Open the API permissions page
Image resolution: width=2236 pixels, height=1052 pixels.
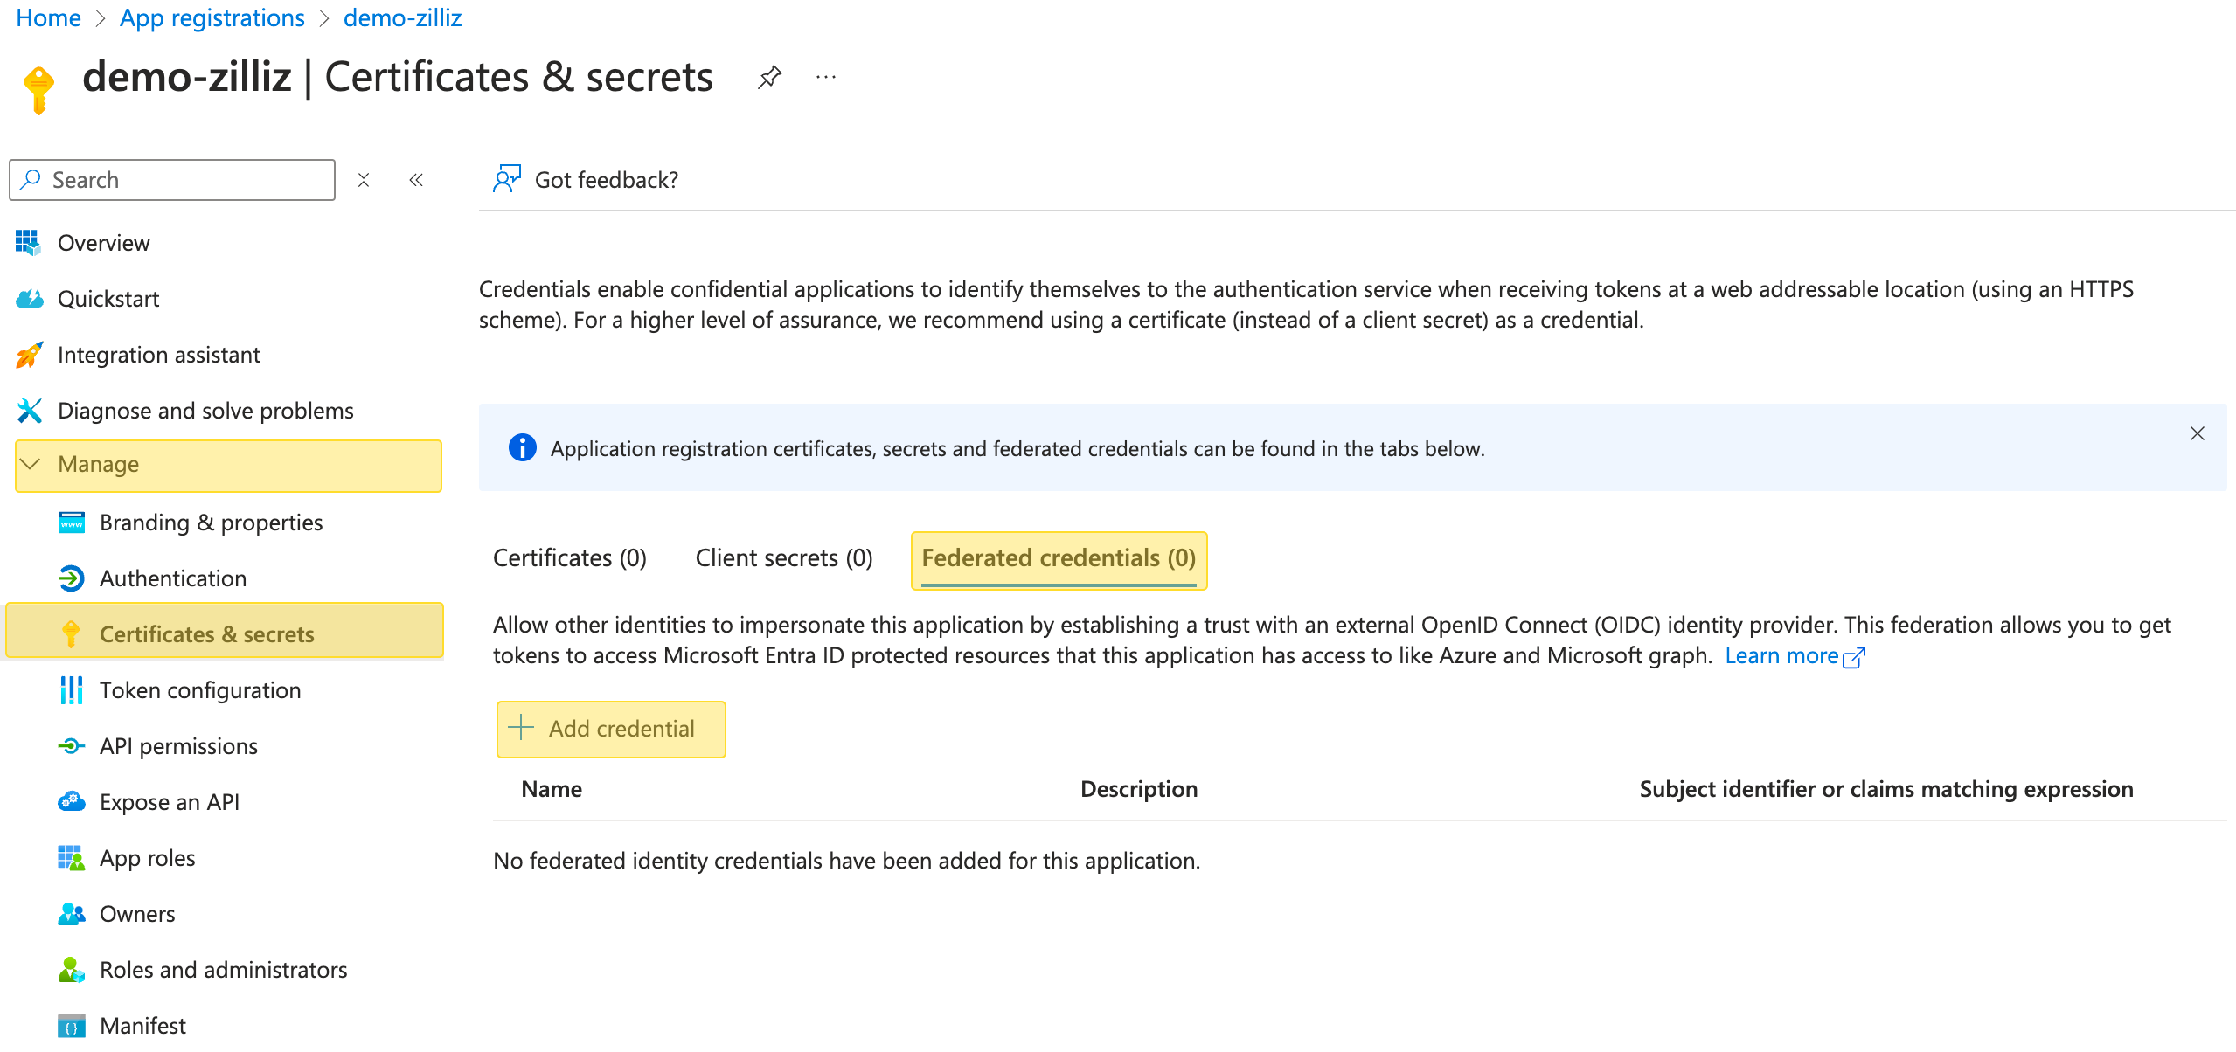178,746
